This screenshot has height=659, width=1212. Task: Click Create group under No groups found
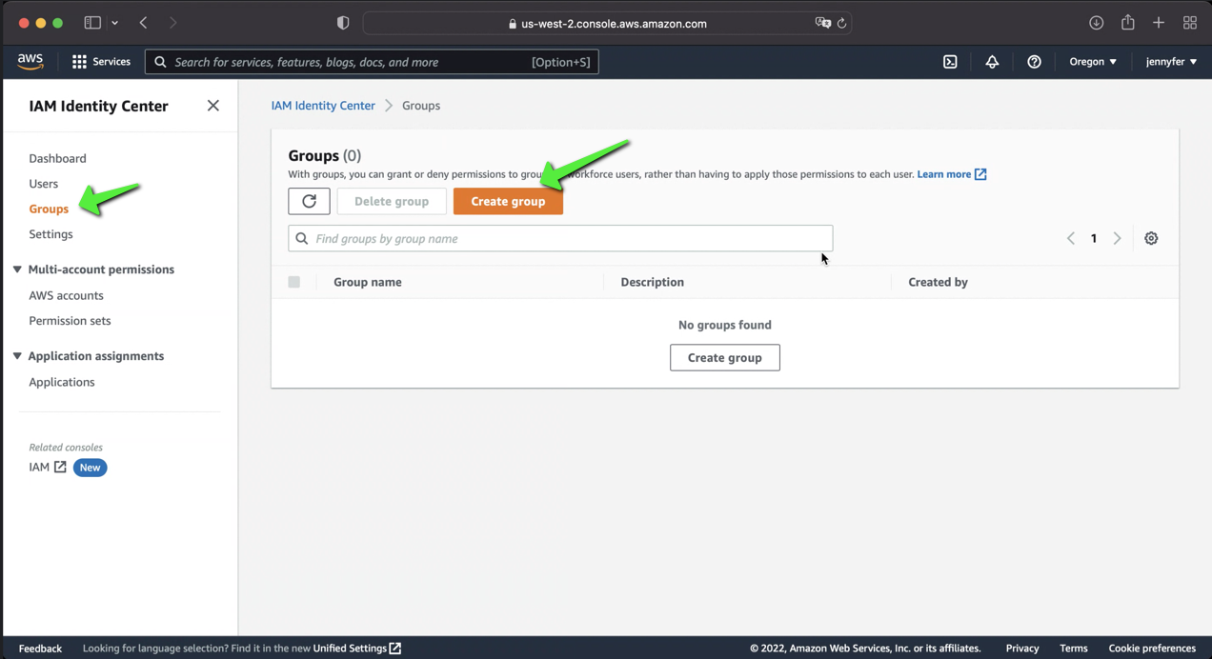tap(725, 357)
